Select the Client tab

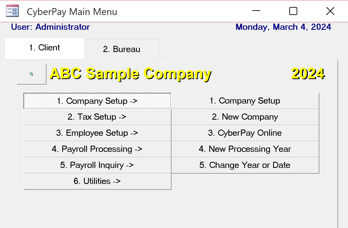[x=45, y=48]
